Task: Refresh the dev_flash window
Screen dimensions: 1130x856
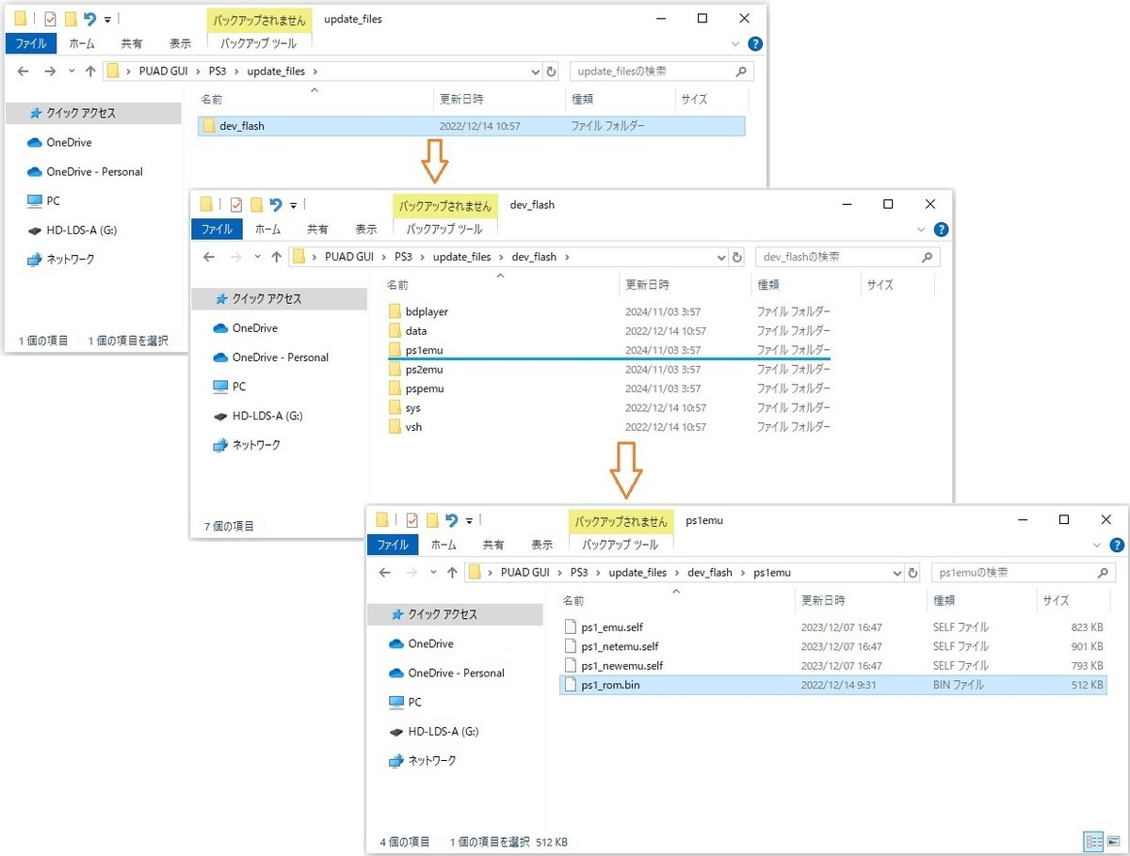Action: point(736,256)
